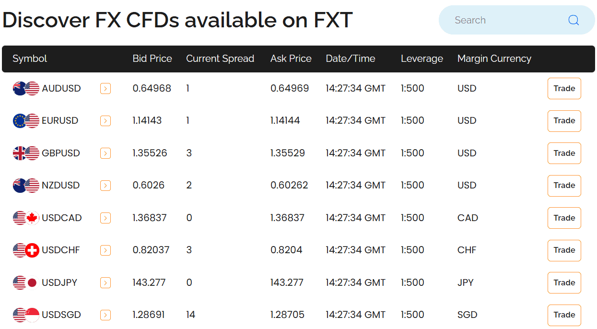Expand the GBPUSD symbol chevron
This screenshot has height=329, width=597.
[x=105, y=153]
